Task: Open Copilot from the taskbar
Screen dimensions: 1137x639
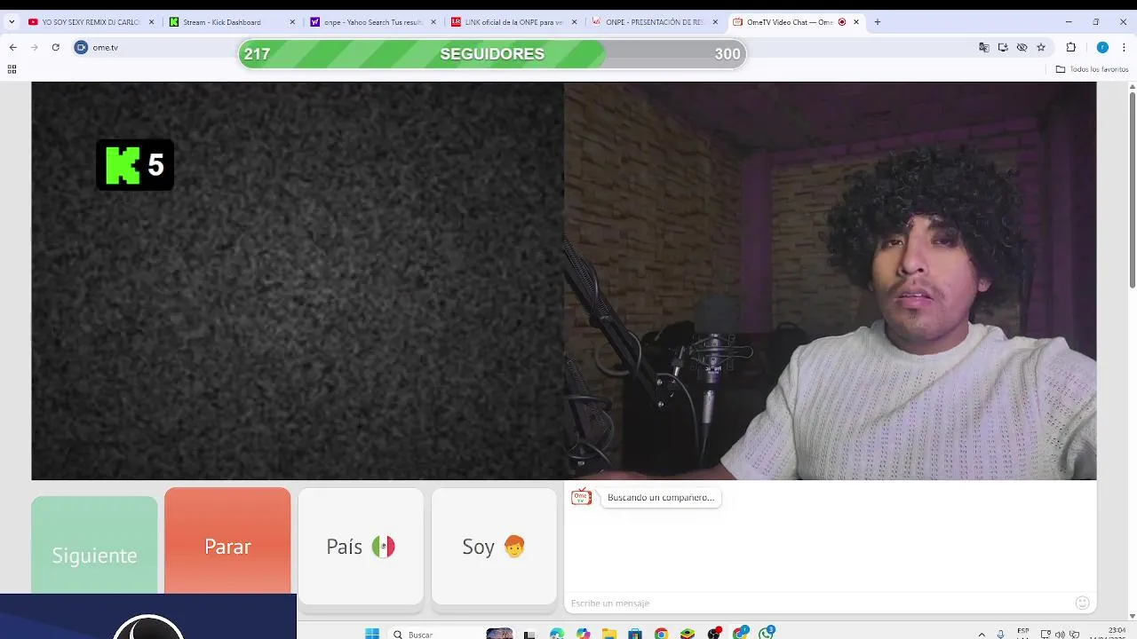Action: coord(583,634)
